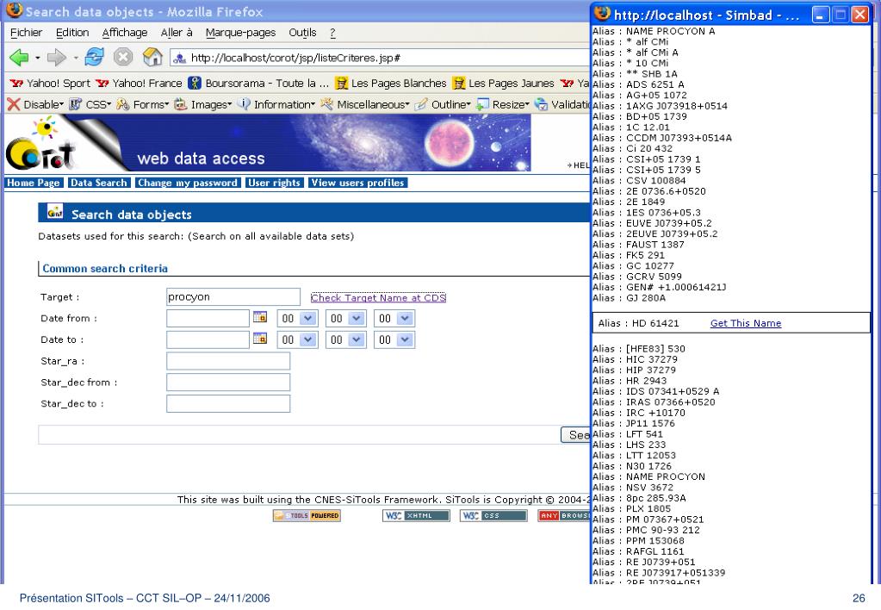Open the Date from seconds dropdown
The width and height of the screenshot is (881, 610).
(x=394, y=319)
